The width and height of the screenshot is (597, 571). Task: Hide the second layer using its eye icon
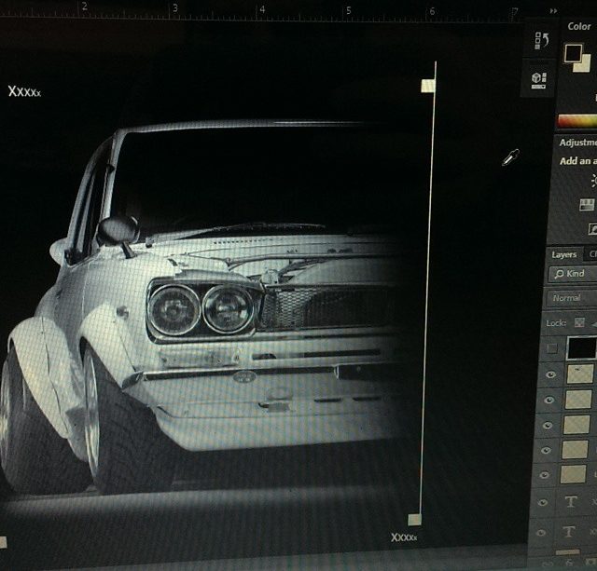[551, 400]
